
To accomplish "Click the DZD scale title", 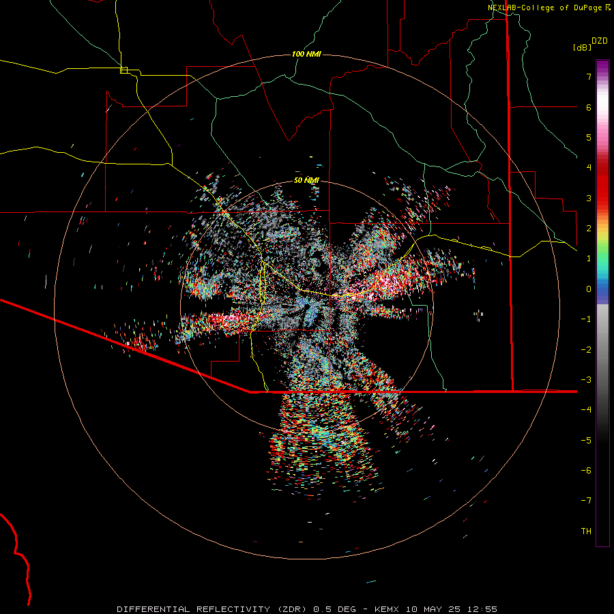I will (x=600, y=41).
